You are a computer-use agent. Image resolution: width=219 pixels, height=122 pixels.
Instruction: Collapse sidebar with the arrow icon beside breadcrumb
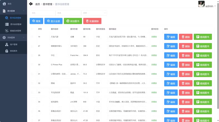coord(31,4)
